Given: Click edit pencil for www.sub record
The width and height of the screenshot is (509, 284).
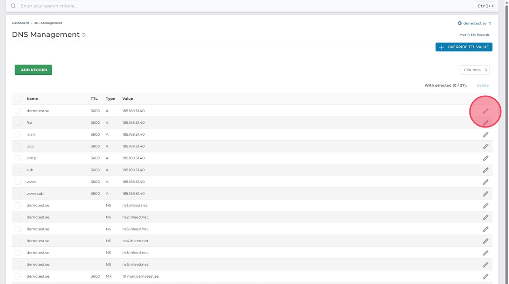Looking at the screenshot, I should (x=485, y=194).
